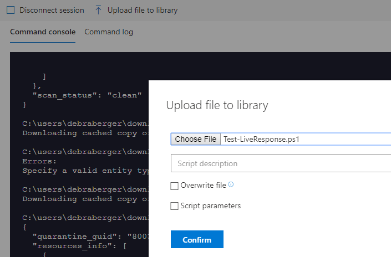Focus the Script description input field

(x=281, y=163)
